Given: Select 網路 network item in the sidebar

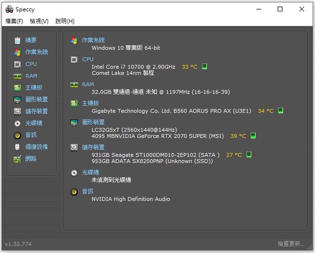Looking at the screenshot, I should point(31,159).
